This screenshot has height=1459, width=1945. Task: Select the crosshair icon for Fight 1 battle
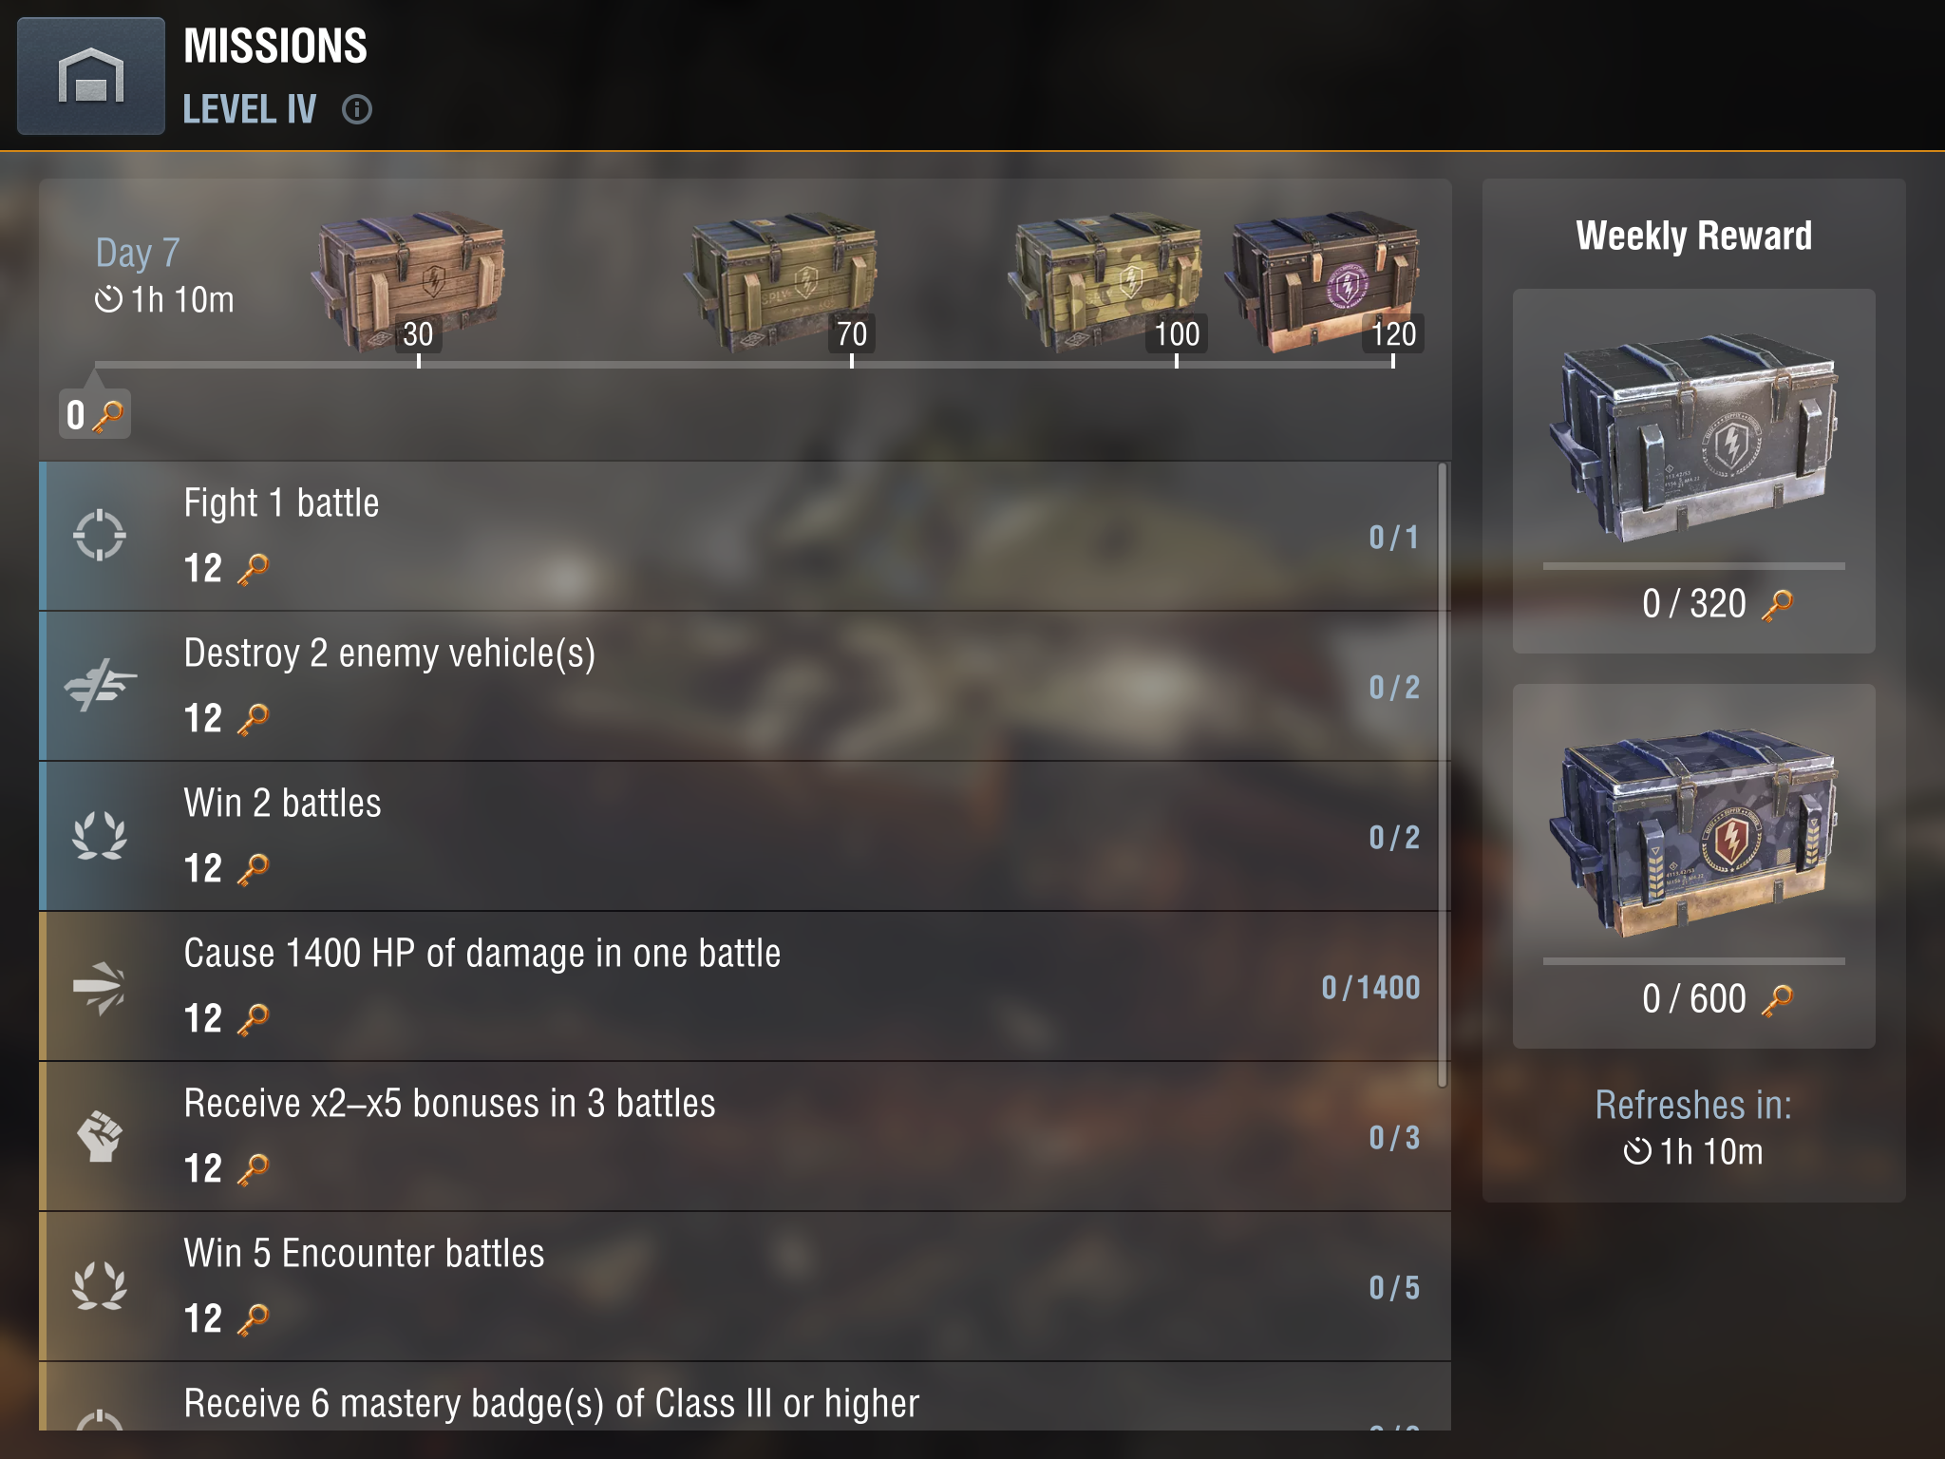tap(100, 536)
